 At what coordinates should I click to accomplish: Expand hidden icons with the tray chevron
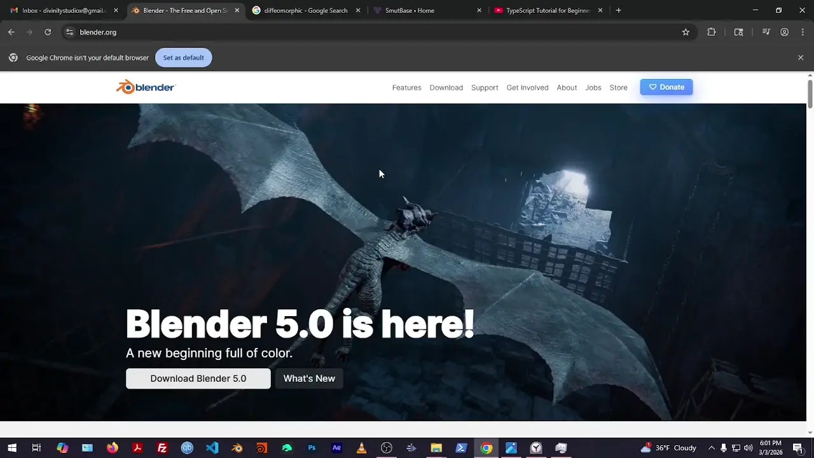(x=712, y=448)
